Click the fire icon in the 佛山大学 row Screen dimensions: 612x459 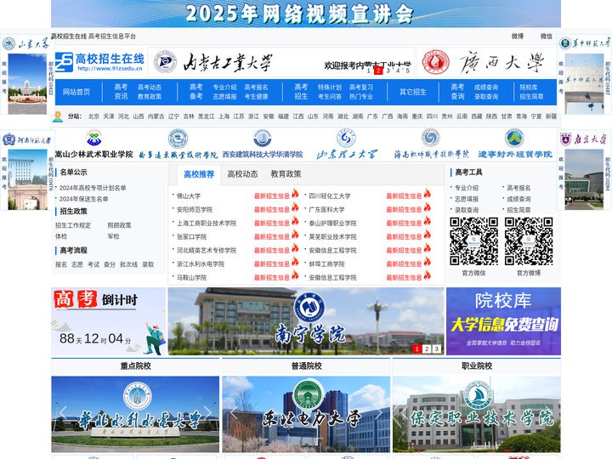pyautogui.click(x=295, y=193)
